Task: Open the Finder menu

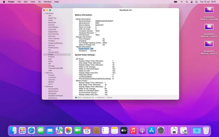Action: click(x=11, y=2)
